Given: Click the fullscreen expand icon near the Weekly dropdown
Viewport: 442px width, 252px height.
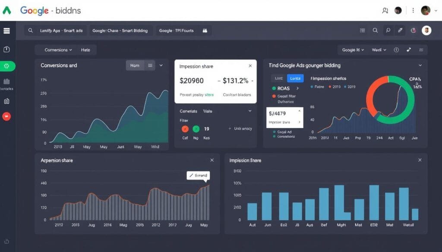Looking at the screenshot, I should point(408,50).
